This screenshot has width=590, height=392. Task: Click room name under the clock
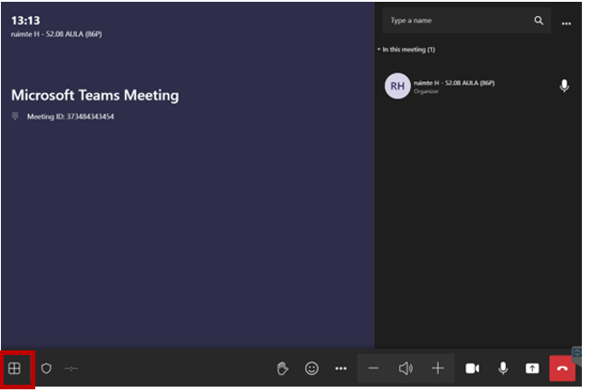point(56,33)
